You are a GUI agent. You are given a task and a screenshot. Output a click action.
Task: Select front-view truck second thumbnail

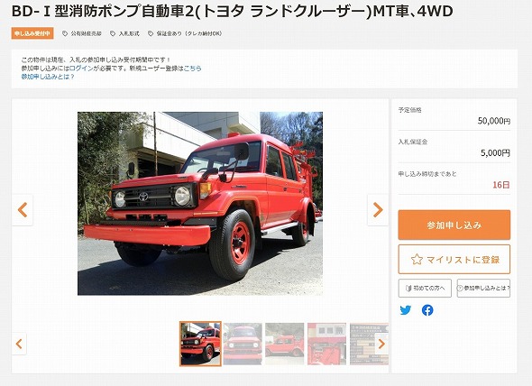tap(243, 344)
